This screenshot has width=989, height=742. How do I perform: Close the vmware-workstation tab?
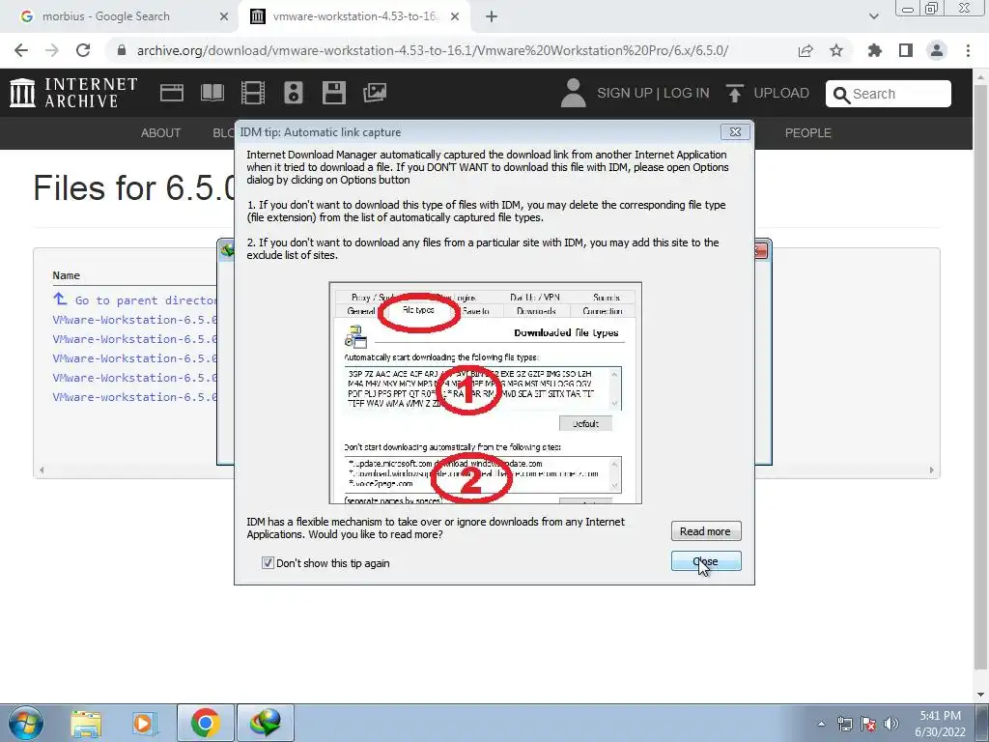[455, 17]
